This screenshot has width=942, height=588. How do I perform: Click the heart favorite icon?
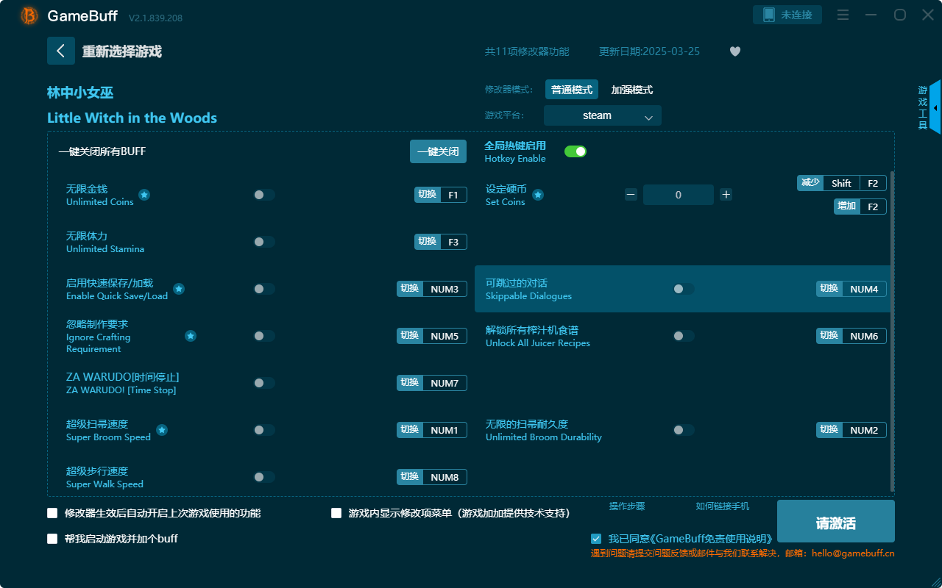[x=734, y=51]
